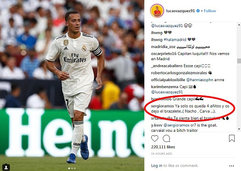The image size is (241, 171).
Task: Open the three-dot more options menu
Action: pos(231,166)
